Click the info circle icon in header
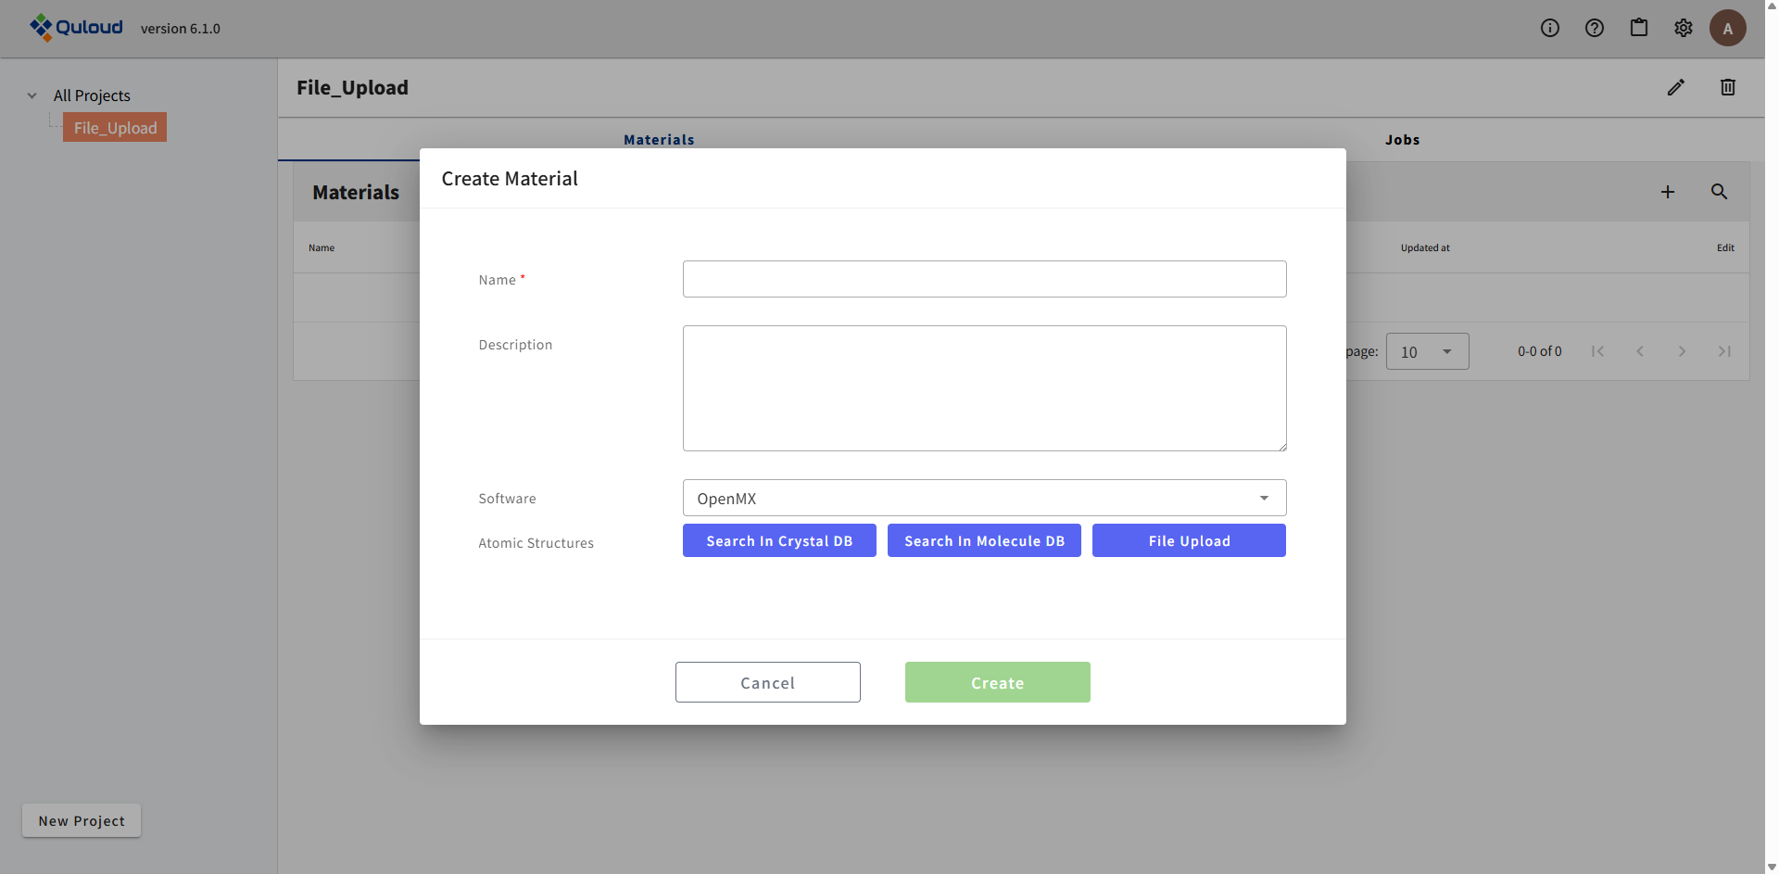This screenshot has height=874, width=1779. [1549, 28]
